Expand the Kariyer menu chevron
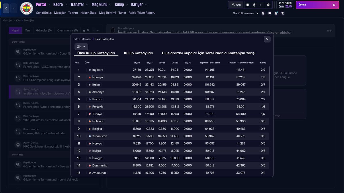Screen dimensions: 344x193 pyautogui.click(x=146, y=5)
